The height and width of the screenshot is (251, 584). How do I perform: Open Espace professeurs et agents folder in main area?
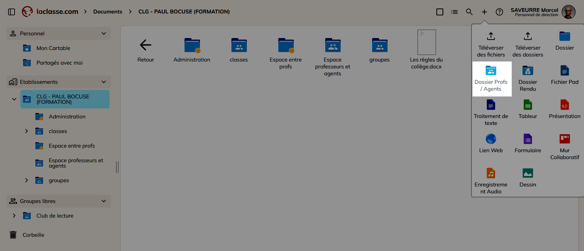click(x=333, y=57)
